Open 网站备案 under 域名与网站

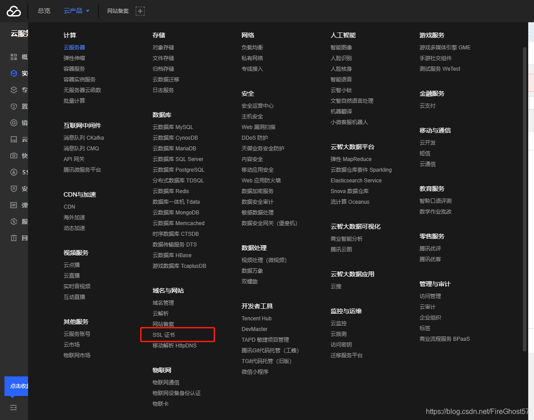[163, 324]
